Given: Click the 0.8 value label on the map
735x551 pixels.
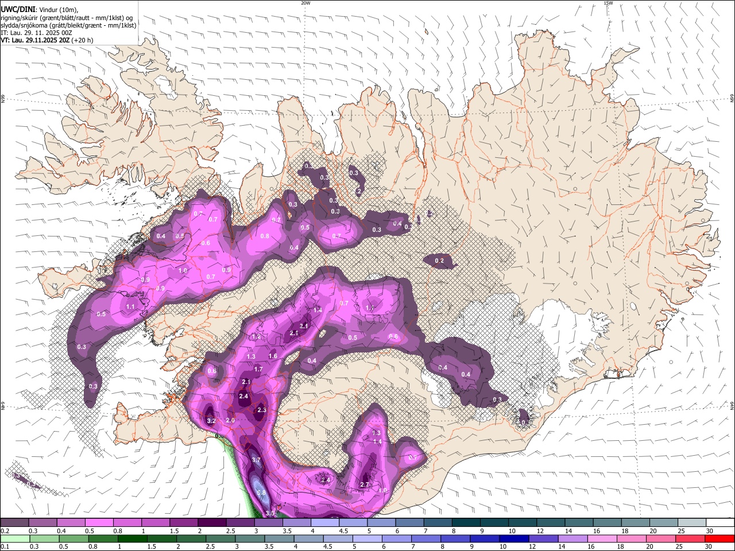Looking at the screenshot, I should pos(265,236).
